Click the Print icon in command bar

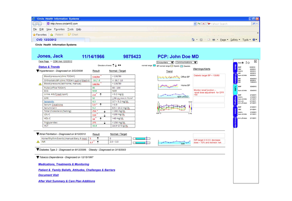click(214, 40)
